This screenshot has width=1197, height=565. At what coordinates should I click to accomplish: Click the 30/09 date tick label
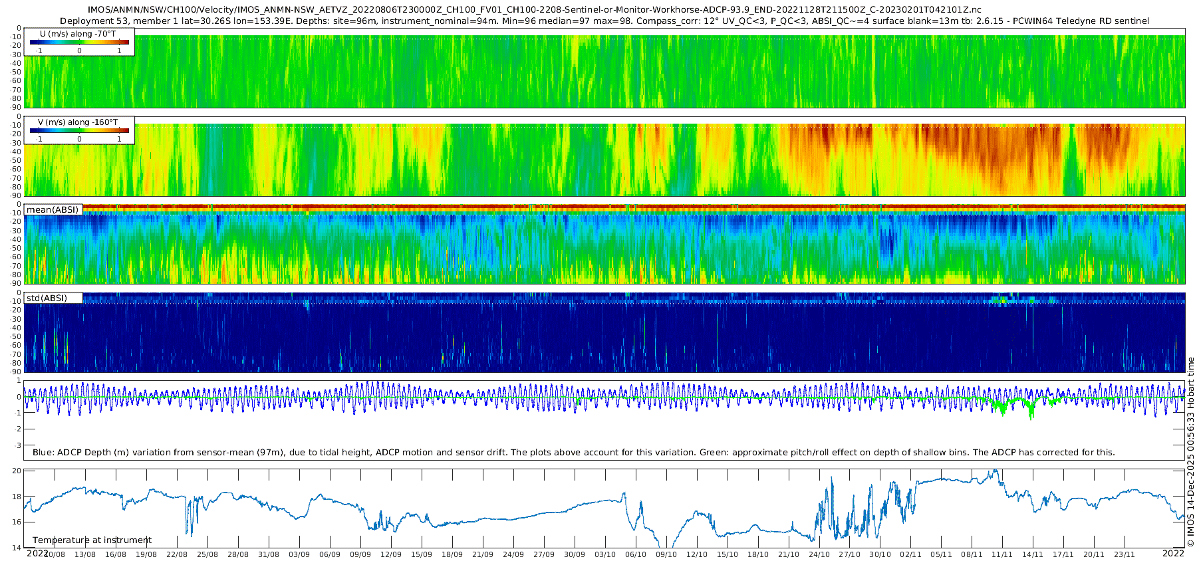pyautogui.click(x=575, y=554)
